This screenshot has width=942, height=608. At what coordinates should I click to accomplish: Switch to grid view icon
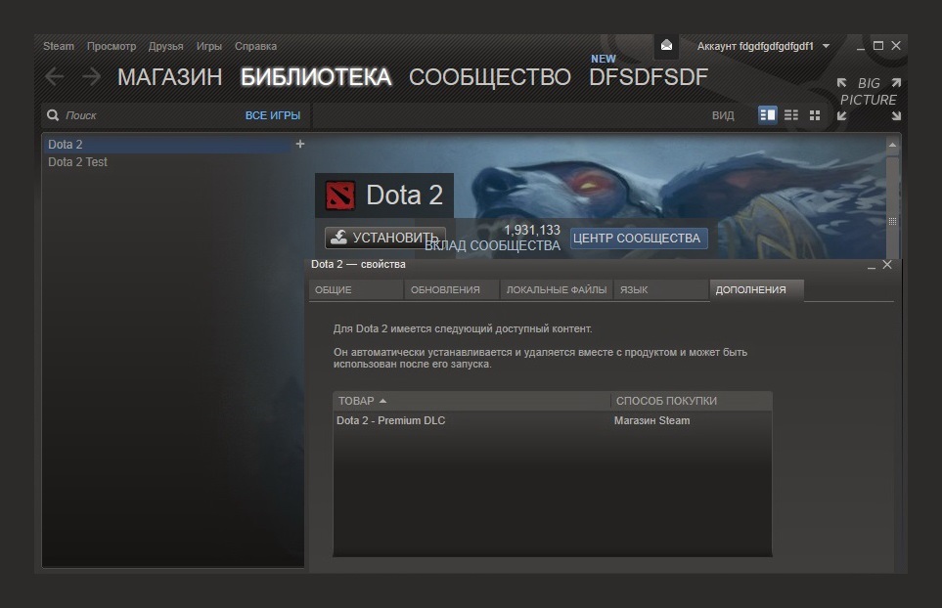coord(815,115)
